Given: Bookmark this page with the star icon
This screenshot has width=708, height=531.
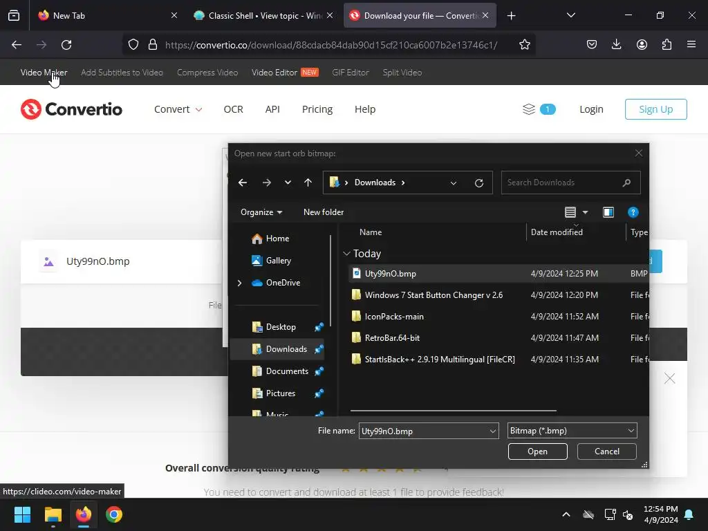Looking at the screenshot, I should (x=524, y=45).
